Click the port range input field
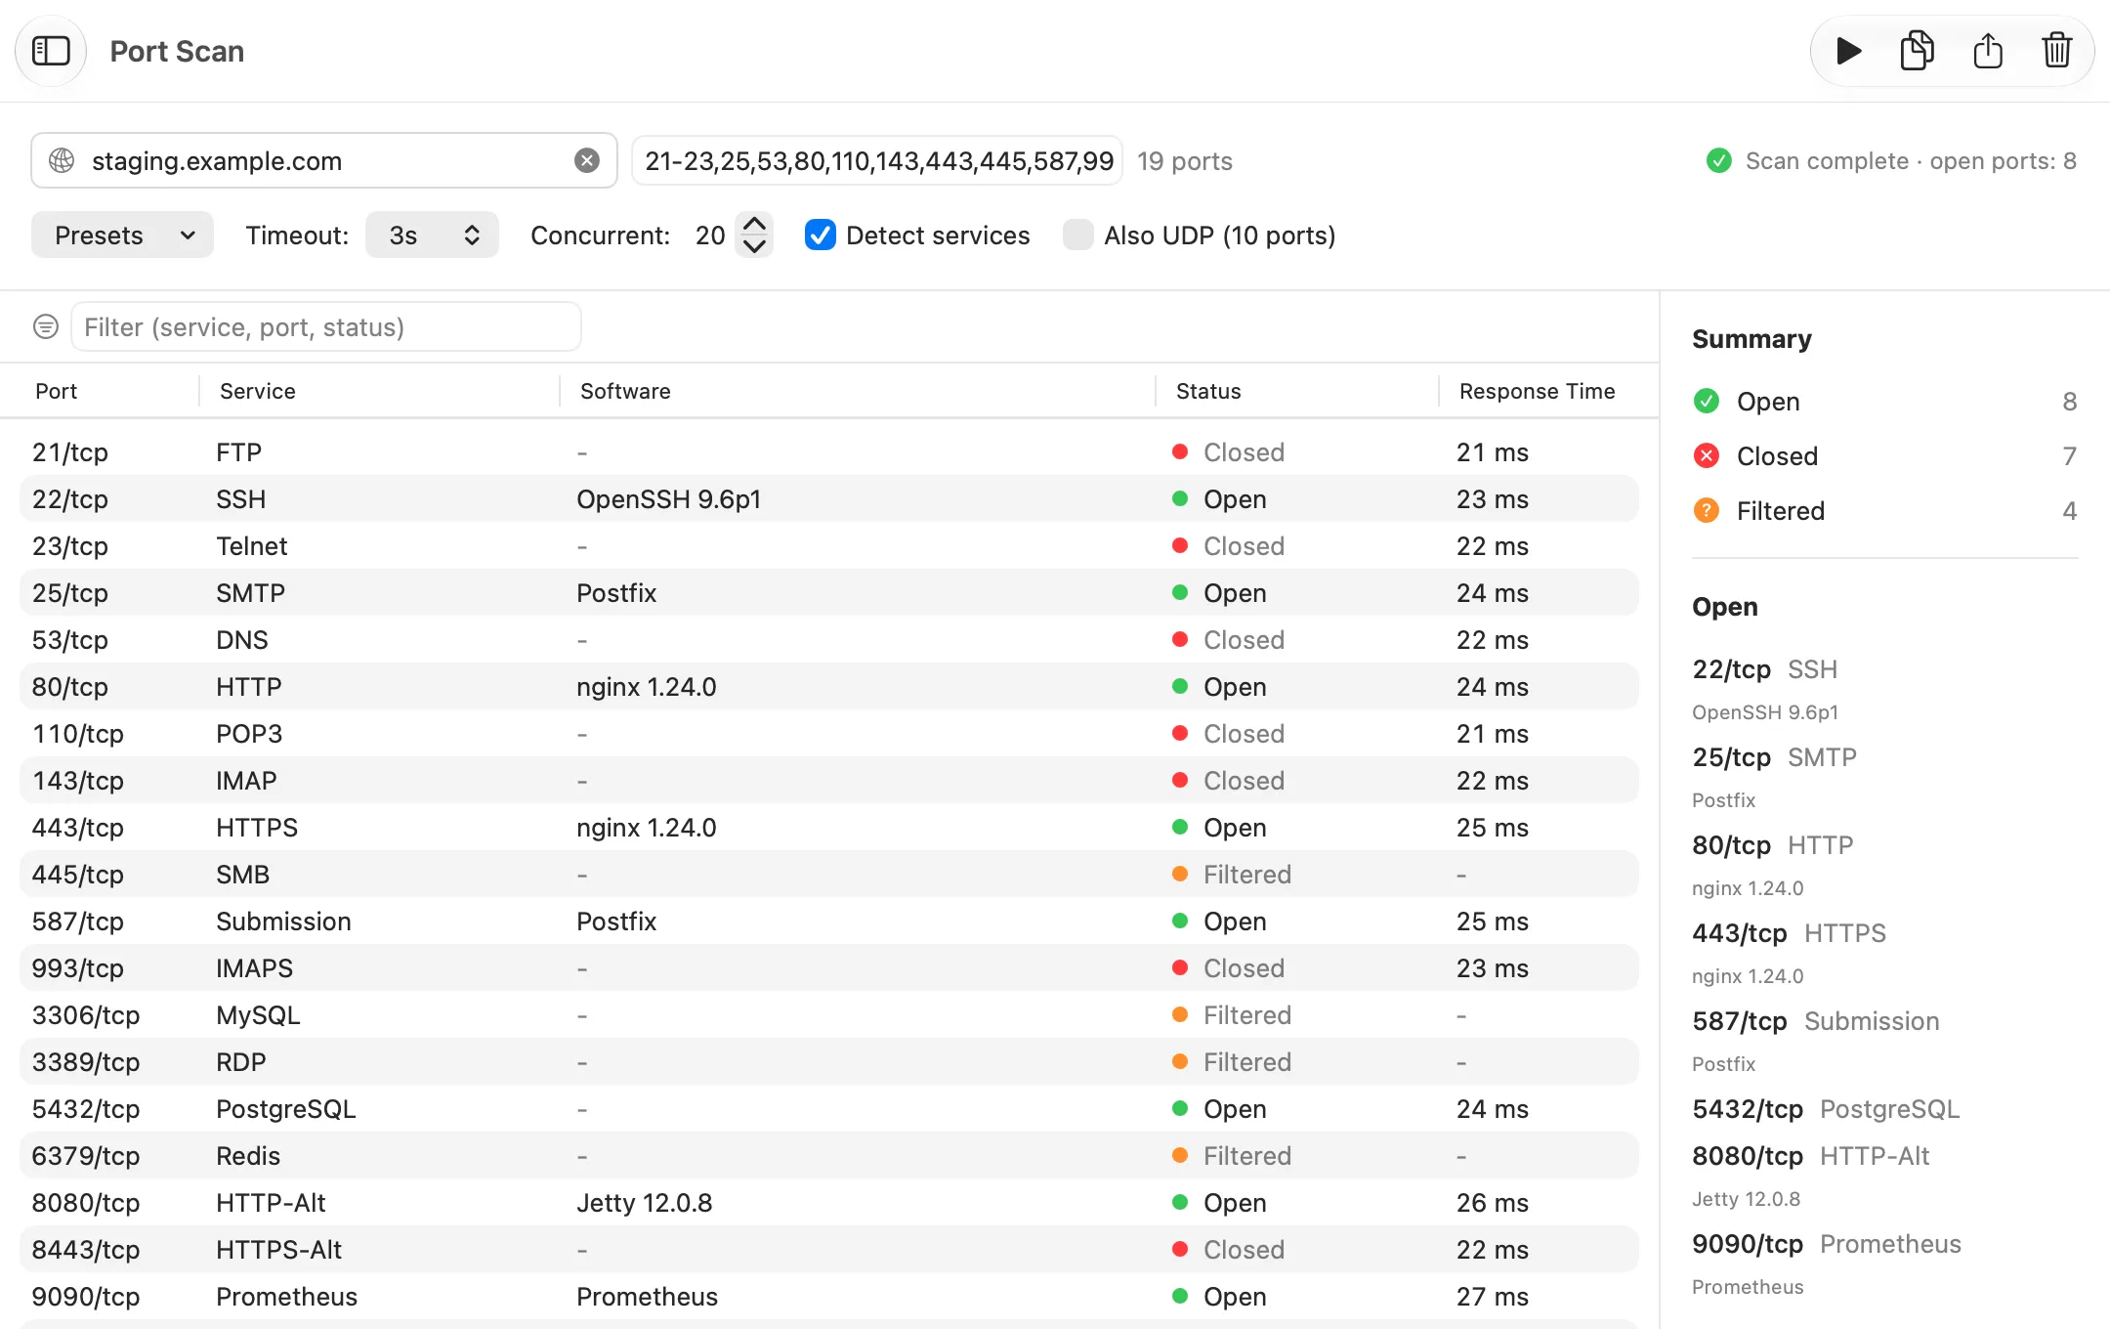 click(x=877, y=160)
